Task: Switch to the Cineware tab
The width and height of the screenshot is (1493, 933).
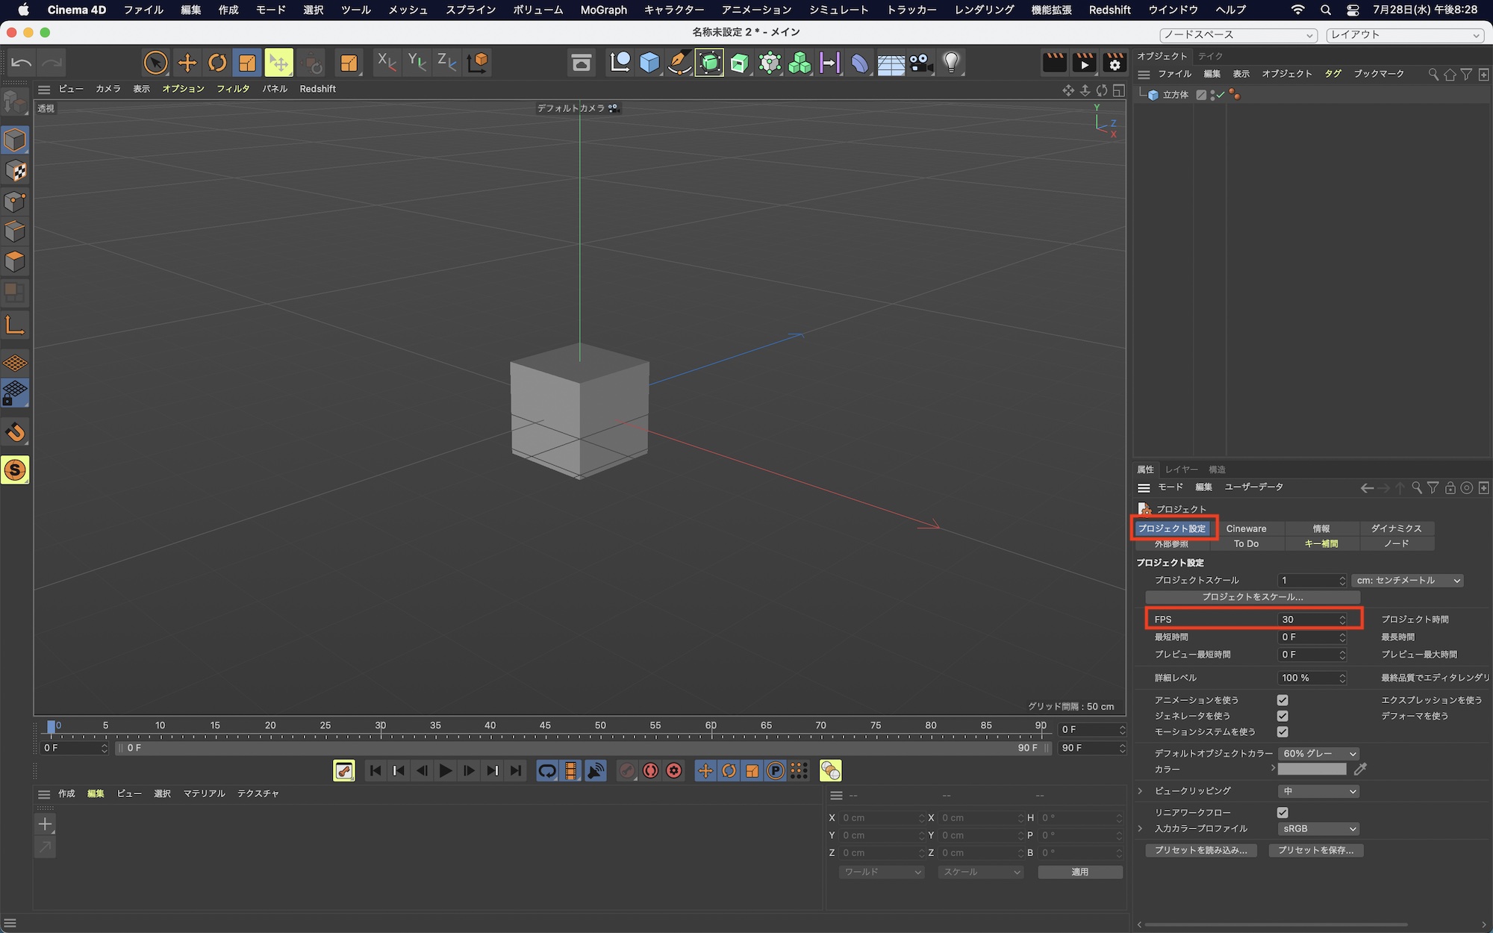Action: click(x=1246, y=528)
